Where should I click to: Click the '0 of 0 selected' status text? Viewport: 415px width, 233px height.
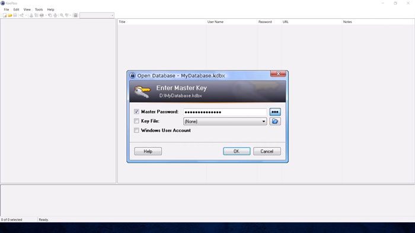12,219
